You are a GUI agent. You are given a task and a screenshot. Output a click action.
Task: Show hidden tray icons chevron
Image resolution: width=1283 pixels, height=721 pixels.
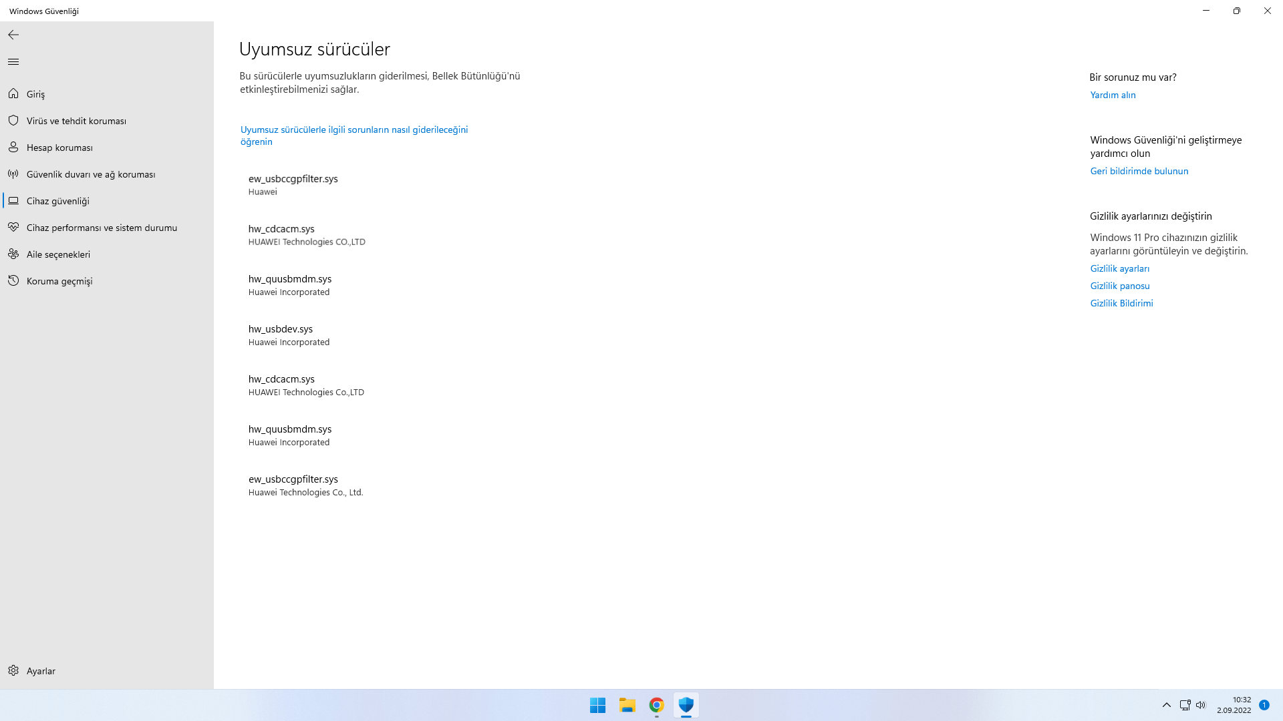tap(1167, 705)
